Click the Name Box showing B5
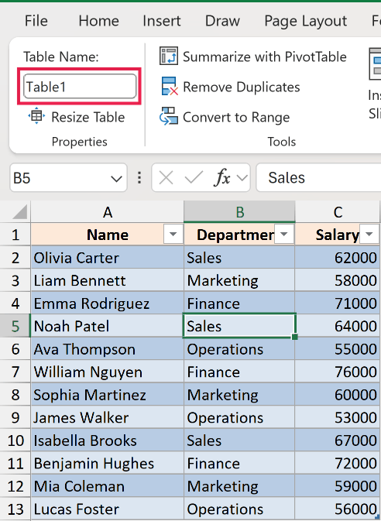 point(68,177)
